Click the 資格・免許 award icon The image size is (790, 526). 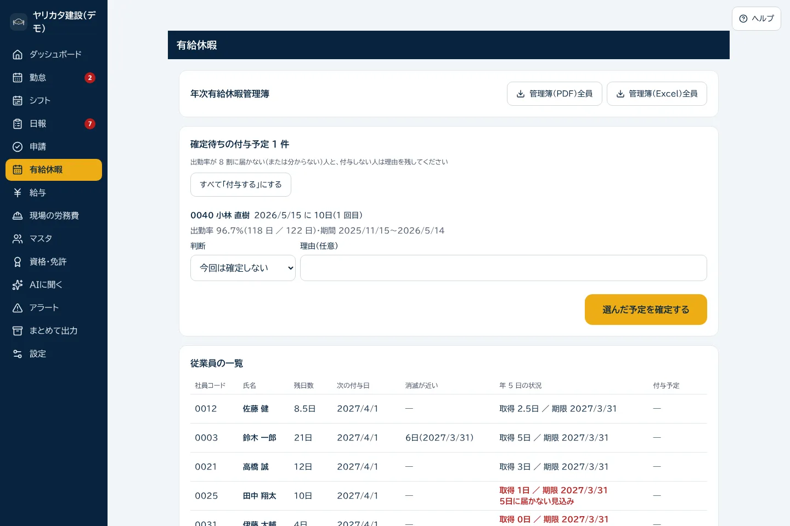18,261
